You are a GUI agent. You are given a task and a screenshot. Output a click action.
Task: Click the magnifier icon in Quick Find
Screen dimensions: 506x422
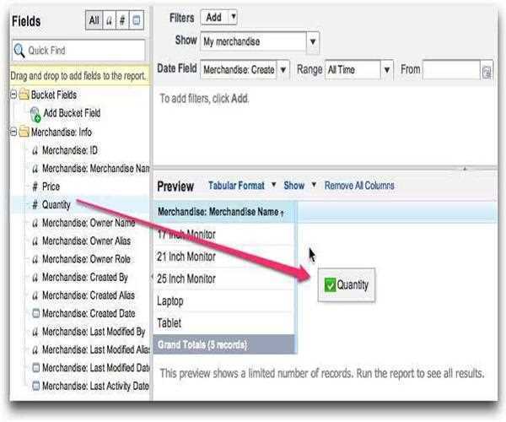coord(19,50)
